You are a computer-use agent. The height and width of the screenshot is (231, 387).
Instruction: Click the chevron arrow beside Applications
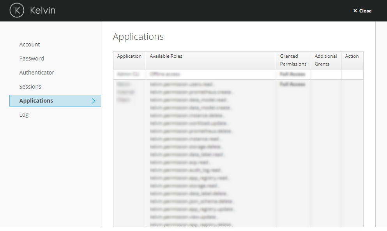(94, 101)
